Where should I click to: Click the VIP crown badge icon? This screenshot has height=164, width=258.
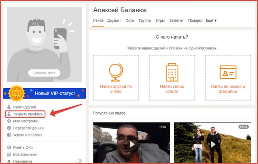tap(17, 93)
